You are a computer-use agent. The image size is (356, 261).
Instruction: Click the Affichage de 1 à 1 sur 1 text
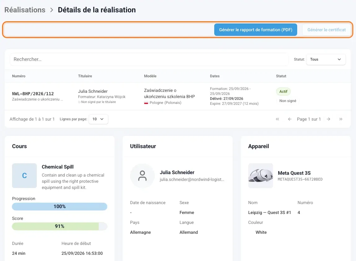[x=32, y=119]
